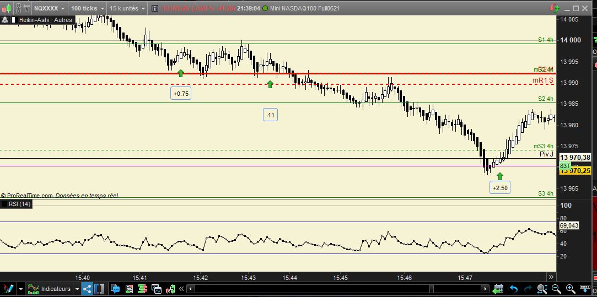Open the Indicateurs panel
597x297 pixels.
[56, 289]
